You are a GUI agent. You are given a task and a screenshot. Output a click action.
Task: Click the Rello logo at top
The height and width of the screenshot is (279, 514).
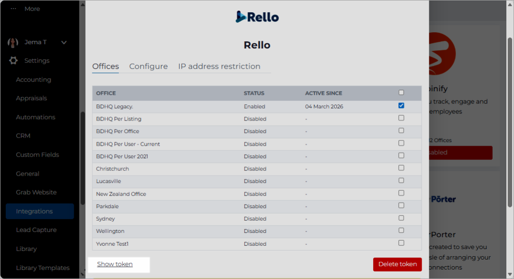[x=257, y=17]
